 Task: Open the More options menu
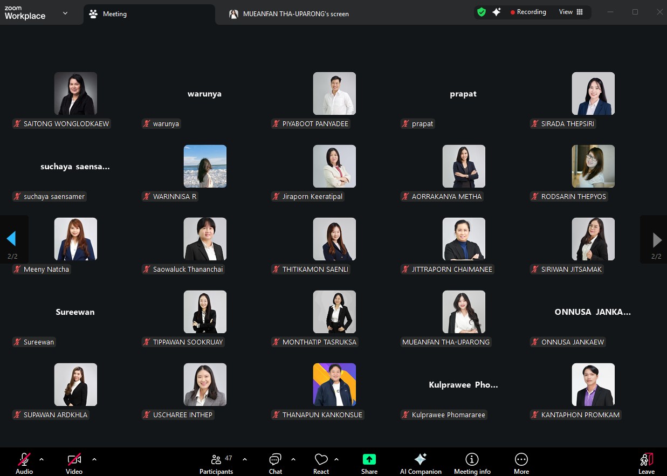point(521,463)
